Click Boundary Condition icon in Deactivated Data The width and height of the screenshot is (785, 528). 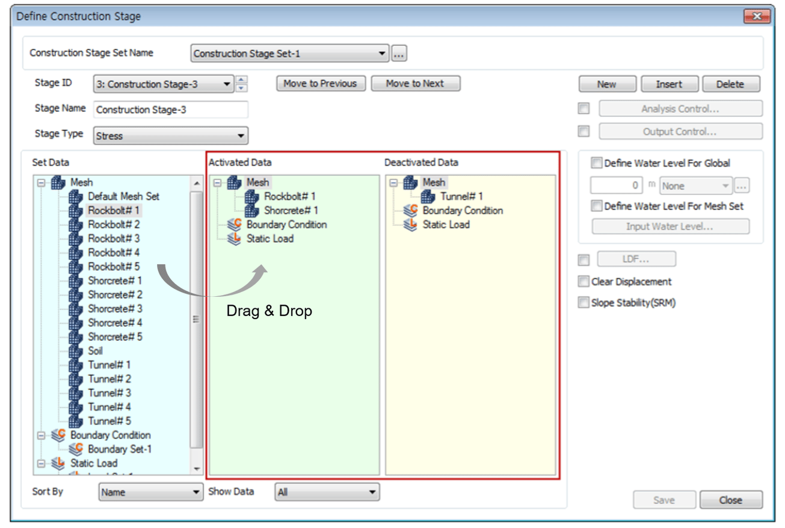[411, 211]
